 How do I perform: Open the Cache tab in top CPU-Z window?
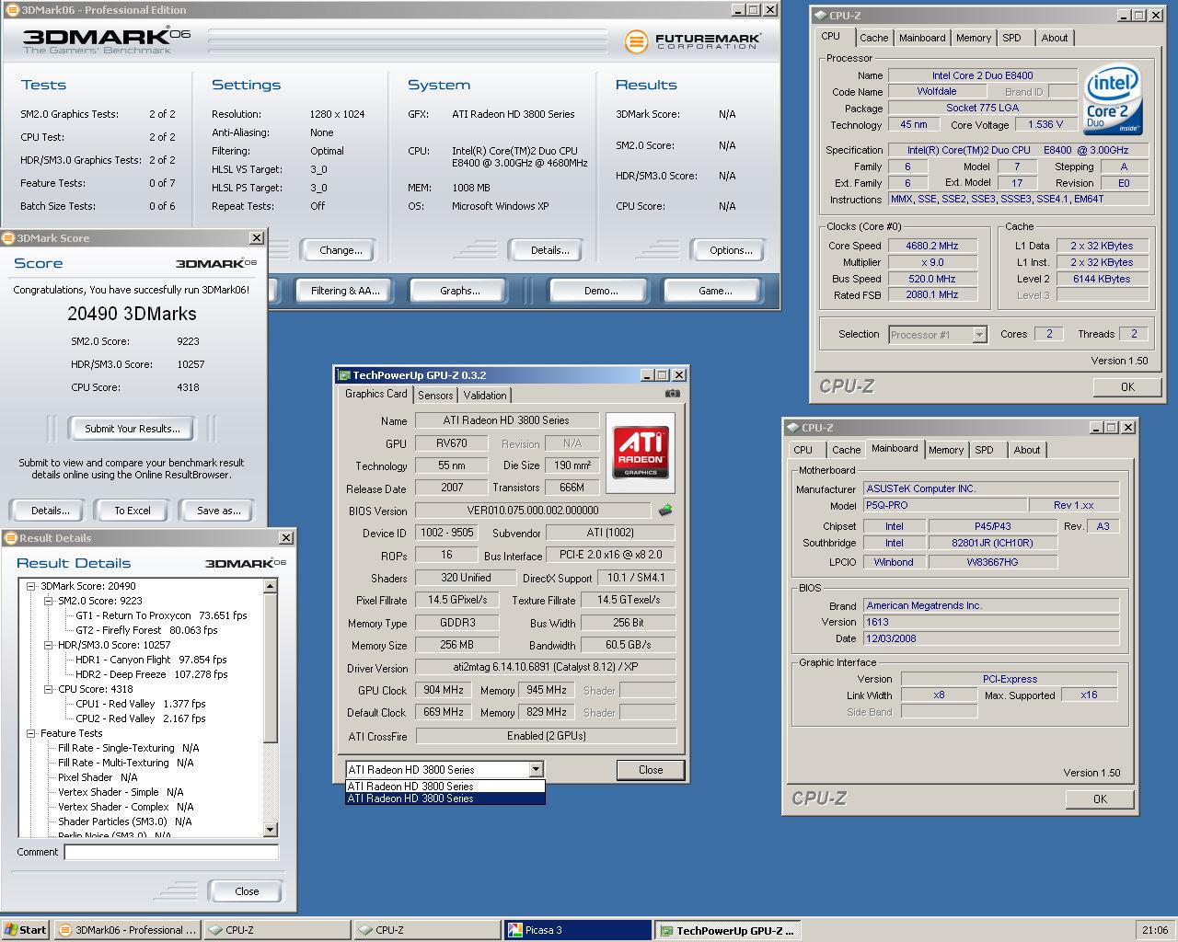click(873, 38)
